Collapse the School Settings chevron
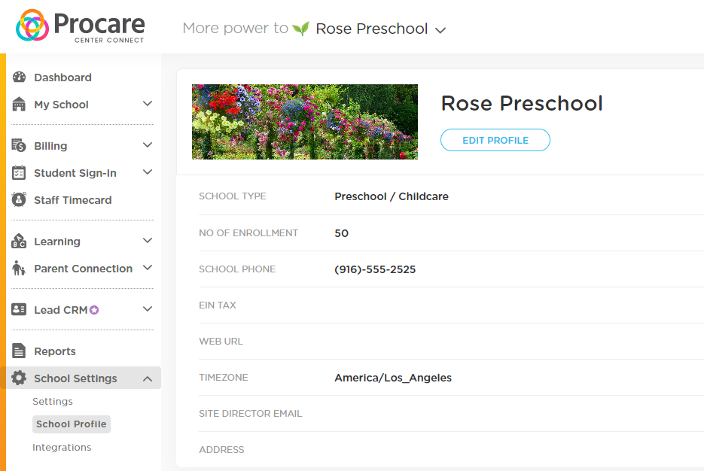 (148, 378)
